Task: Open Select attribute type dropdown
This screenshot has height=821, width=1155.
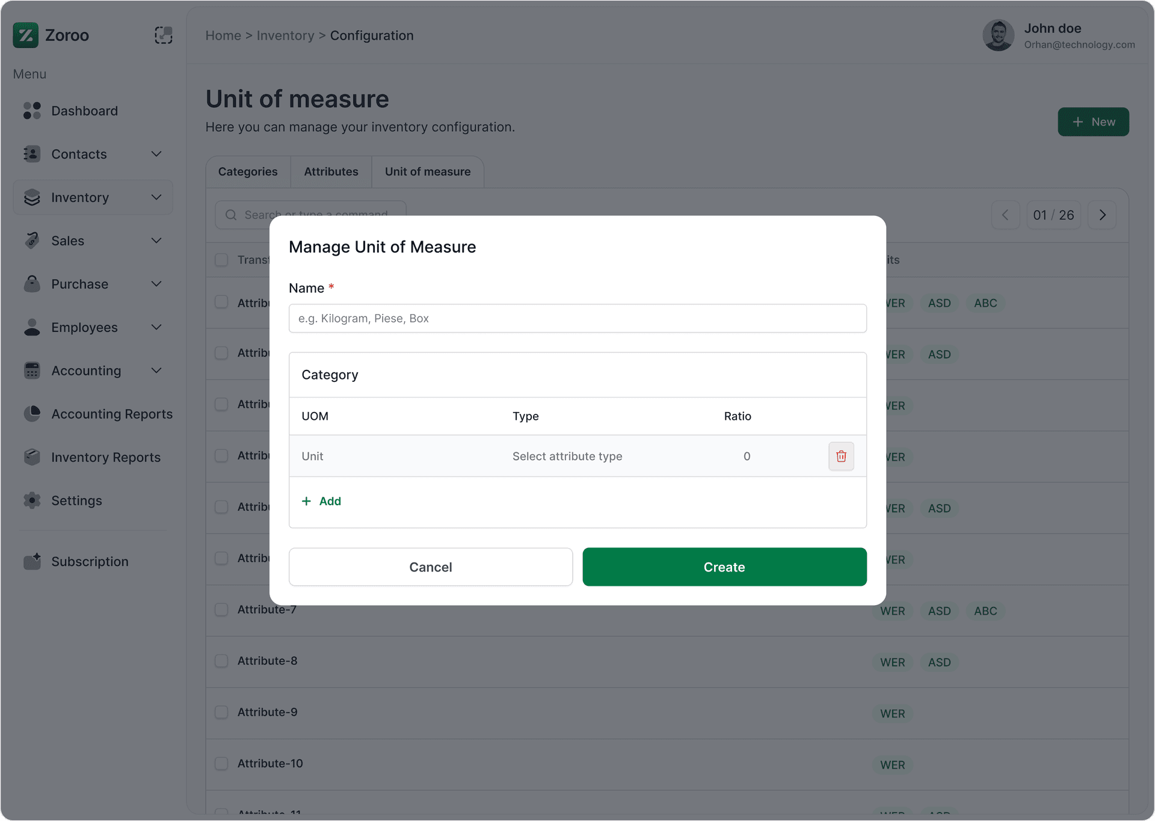Action: (x=567, y=456)
